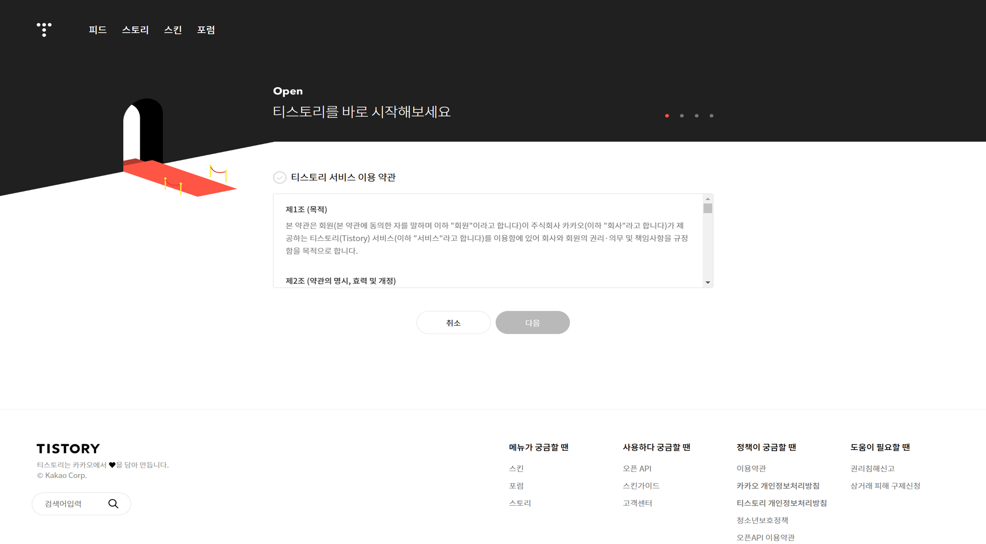Click the terms box scrollbar thumb
Screen dimensions: 986x544
pyautogui.click(x=708, y=208)
